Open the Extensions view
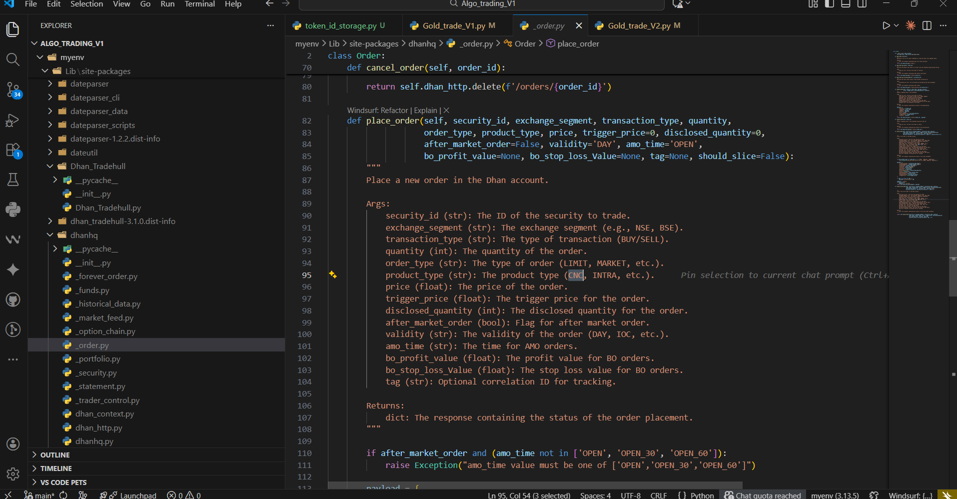Viewport: 957px width, 499px height. [x=13, y=150]
